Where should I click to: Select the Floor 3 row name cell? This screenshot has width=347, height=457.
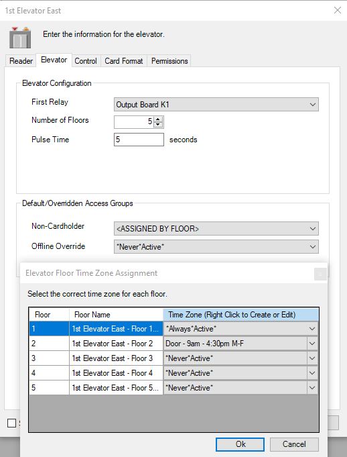coord(116,358)
